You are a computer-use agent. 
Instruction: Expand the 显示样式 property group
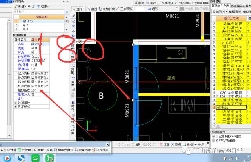click(x=15, y=106)
